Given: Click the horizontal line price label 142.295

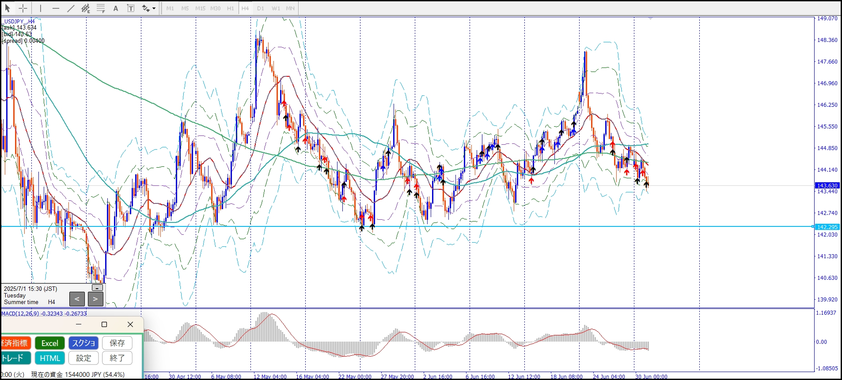Looking at the screenshot, I should point(827,227).
